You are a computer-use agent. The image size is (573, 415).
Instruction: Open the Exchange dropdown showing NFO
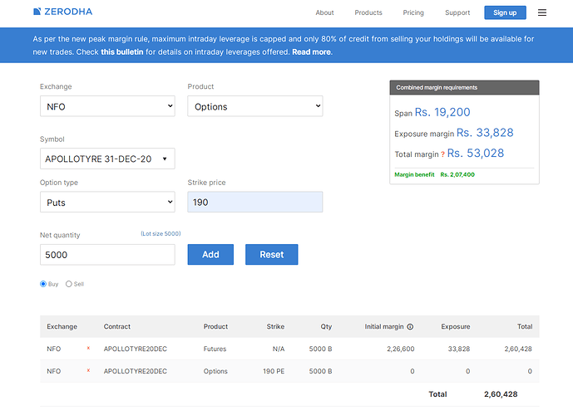click(107, 106)
